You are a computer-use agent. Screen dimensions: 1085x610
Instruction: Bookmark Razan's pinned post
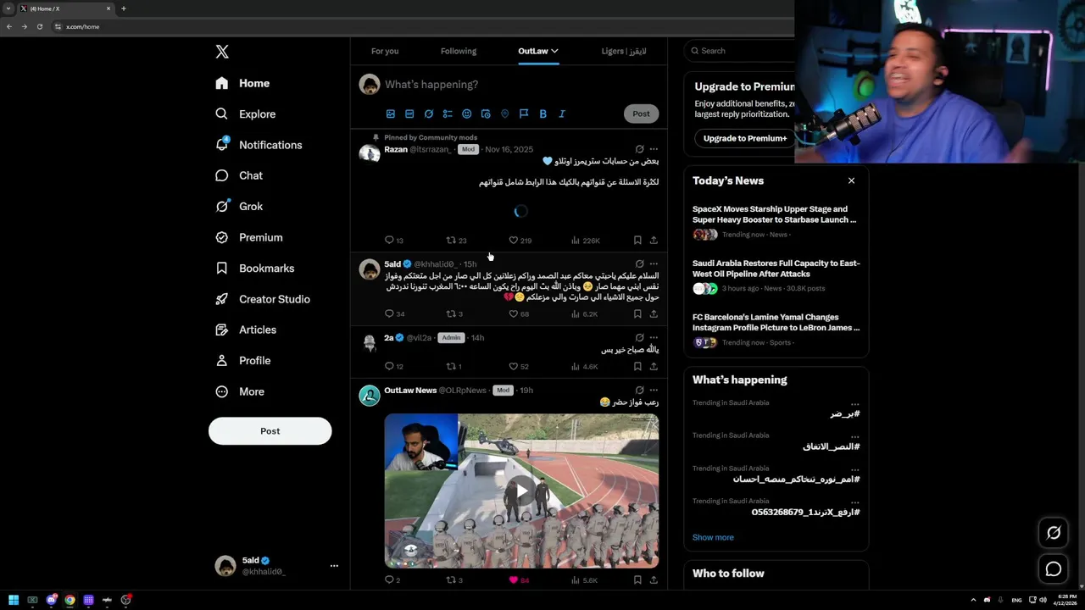[637, 241]
